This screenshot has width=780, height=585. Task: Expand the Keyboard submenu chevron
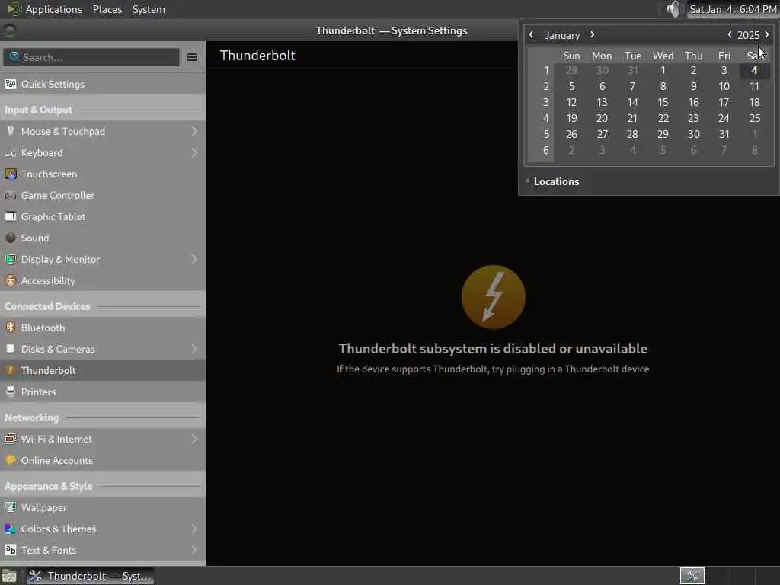[x=194, y=152]
